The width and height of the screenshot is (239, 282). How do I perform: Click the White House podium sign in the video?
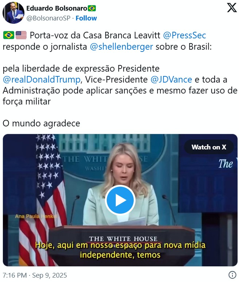(123, 239)
